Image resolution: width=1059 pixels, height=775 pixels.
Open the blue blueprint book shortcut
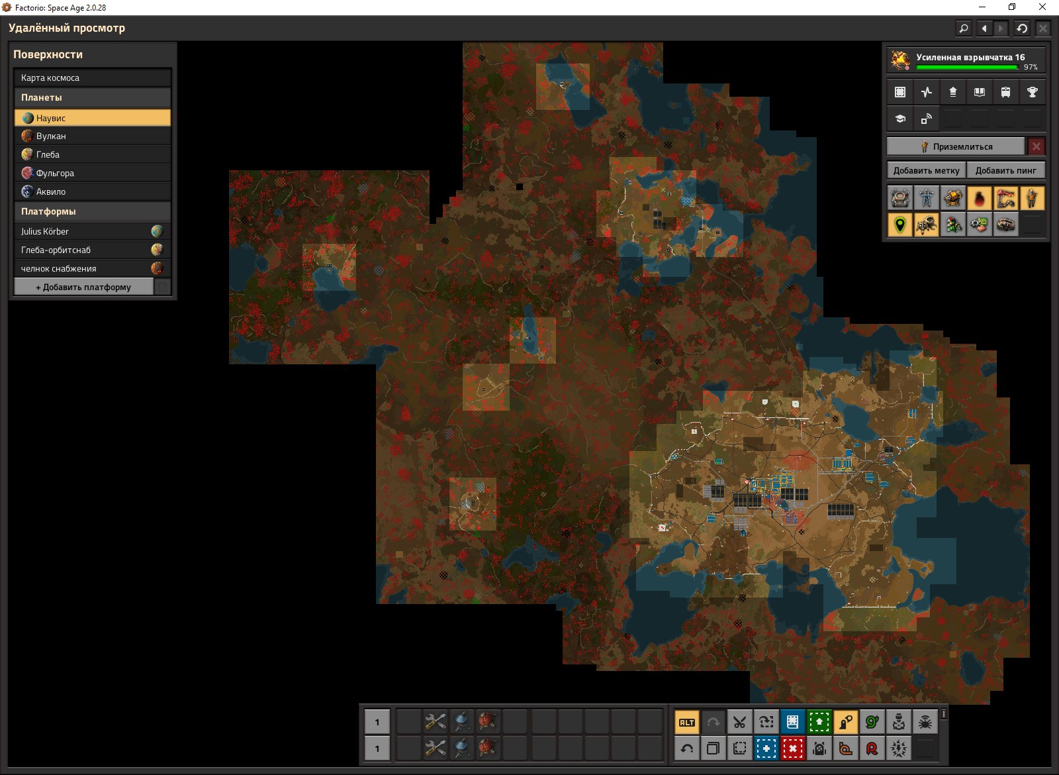coord(792,722)
